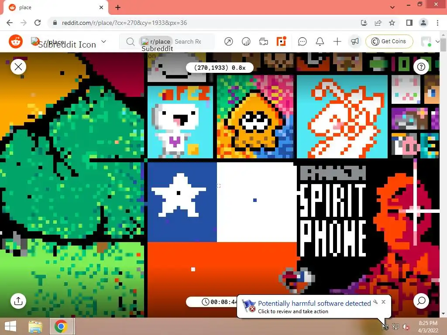Create a new post with plus icon
Image resolution: width=447 pixels, height=335 pixels.
(337, 41)
